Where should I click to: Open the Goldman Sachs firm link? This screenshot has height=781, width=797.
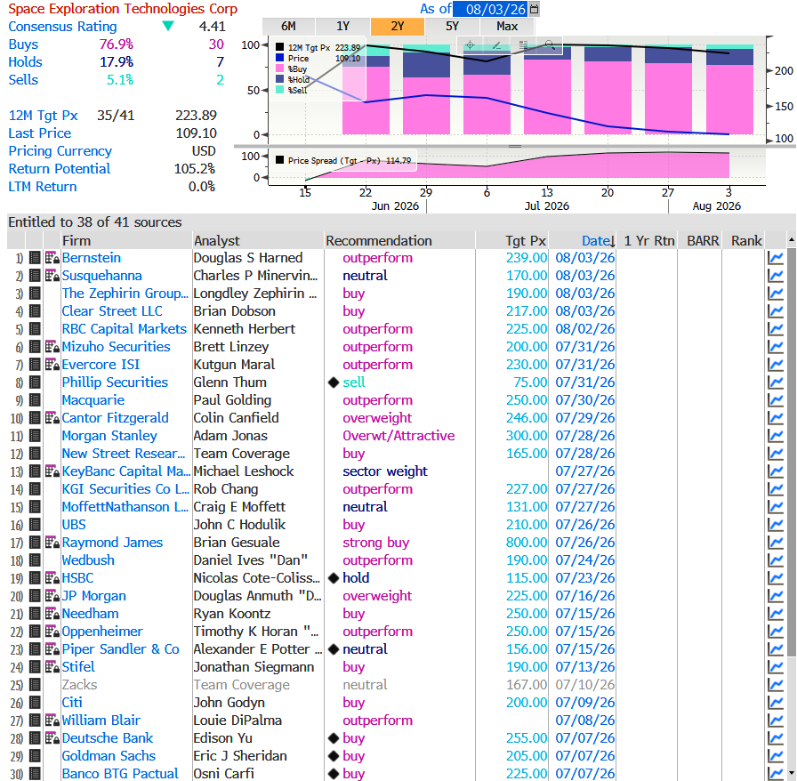109,756
